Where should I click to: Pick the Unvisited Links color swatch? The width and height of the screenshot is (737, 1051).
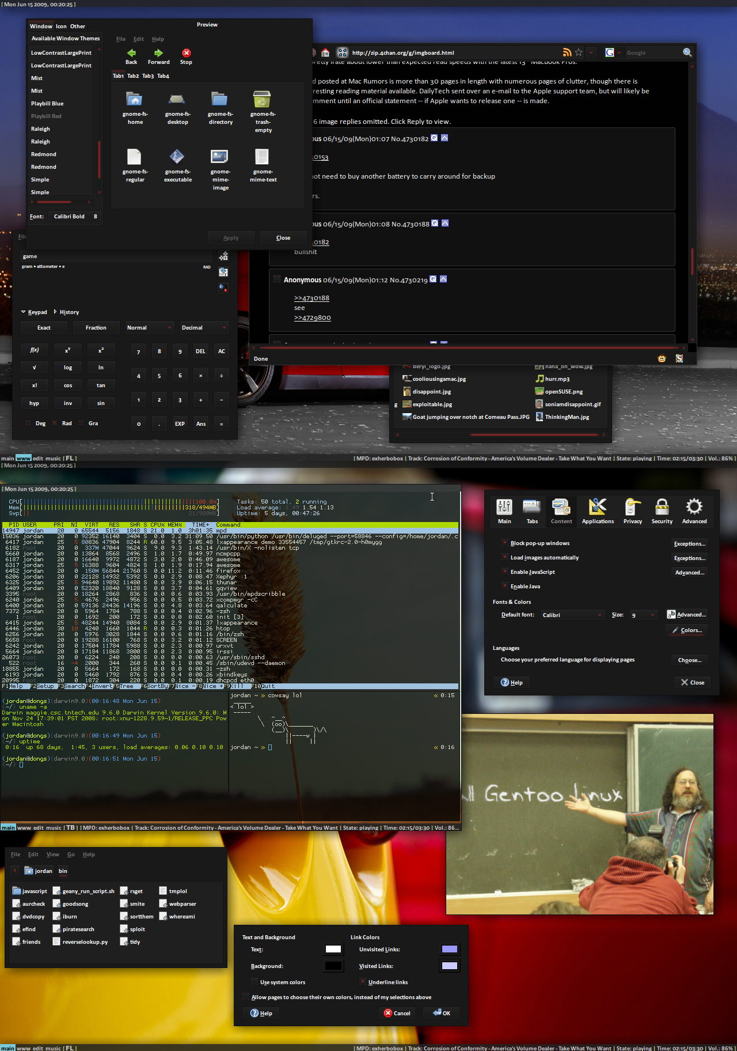450,949
